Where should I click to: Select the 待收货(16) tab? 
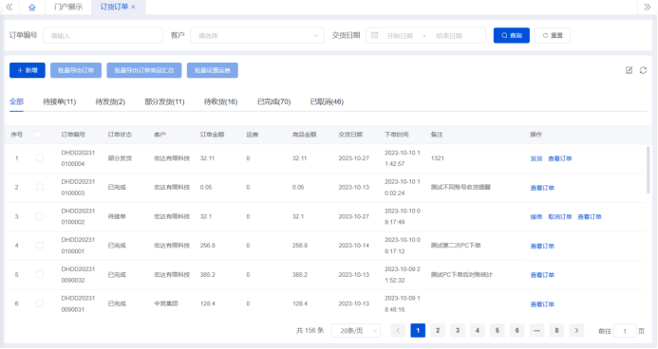tap(220, 101)
